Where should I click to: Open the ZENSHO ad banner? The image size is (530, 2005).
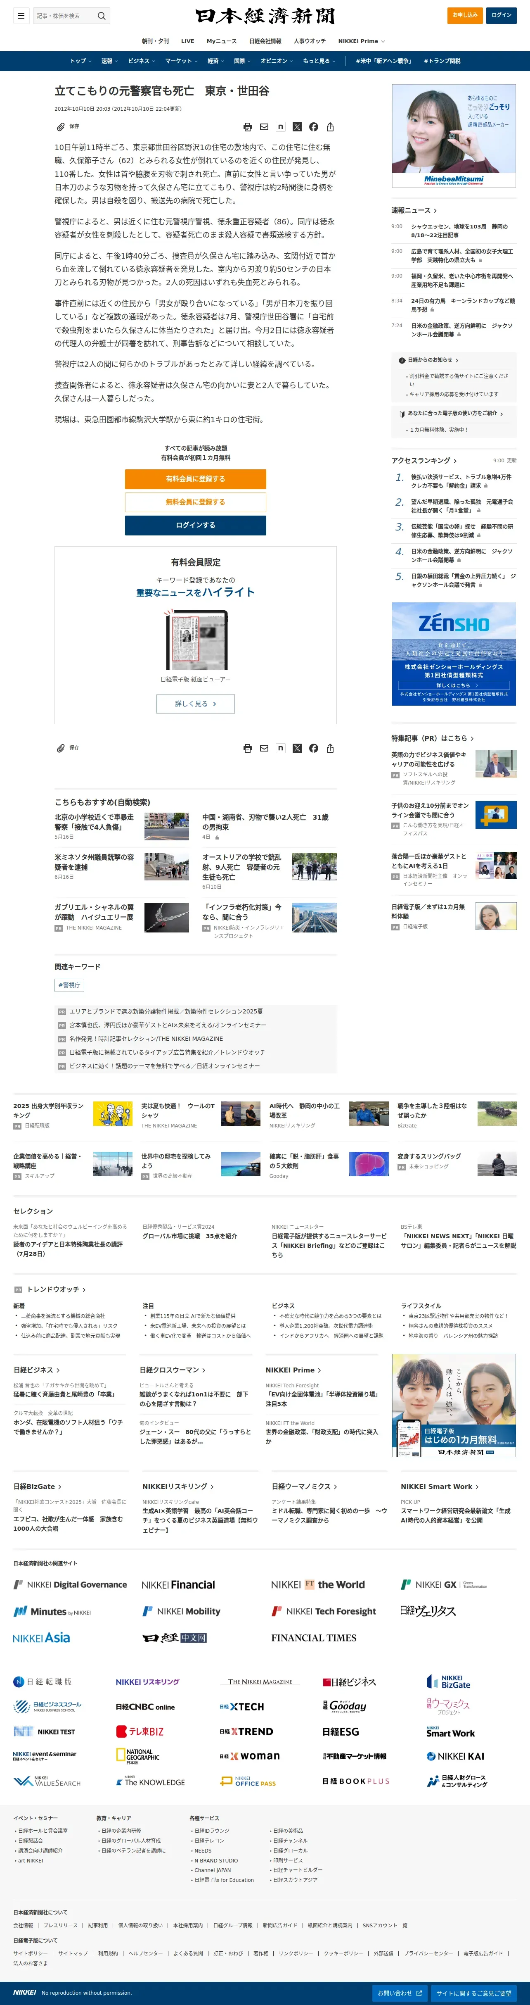pos(454,654)
